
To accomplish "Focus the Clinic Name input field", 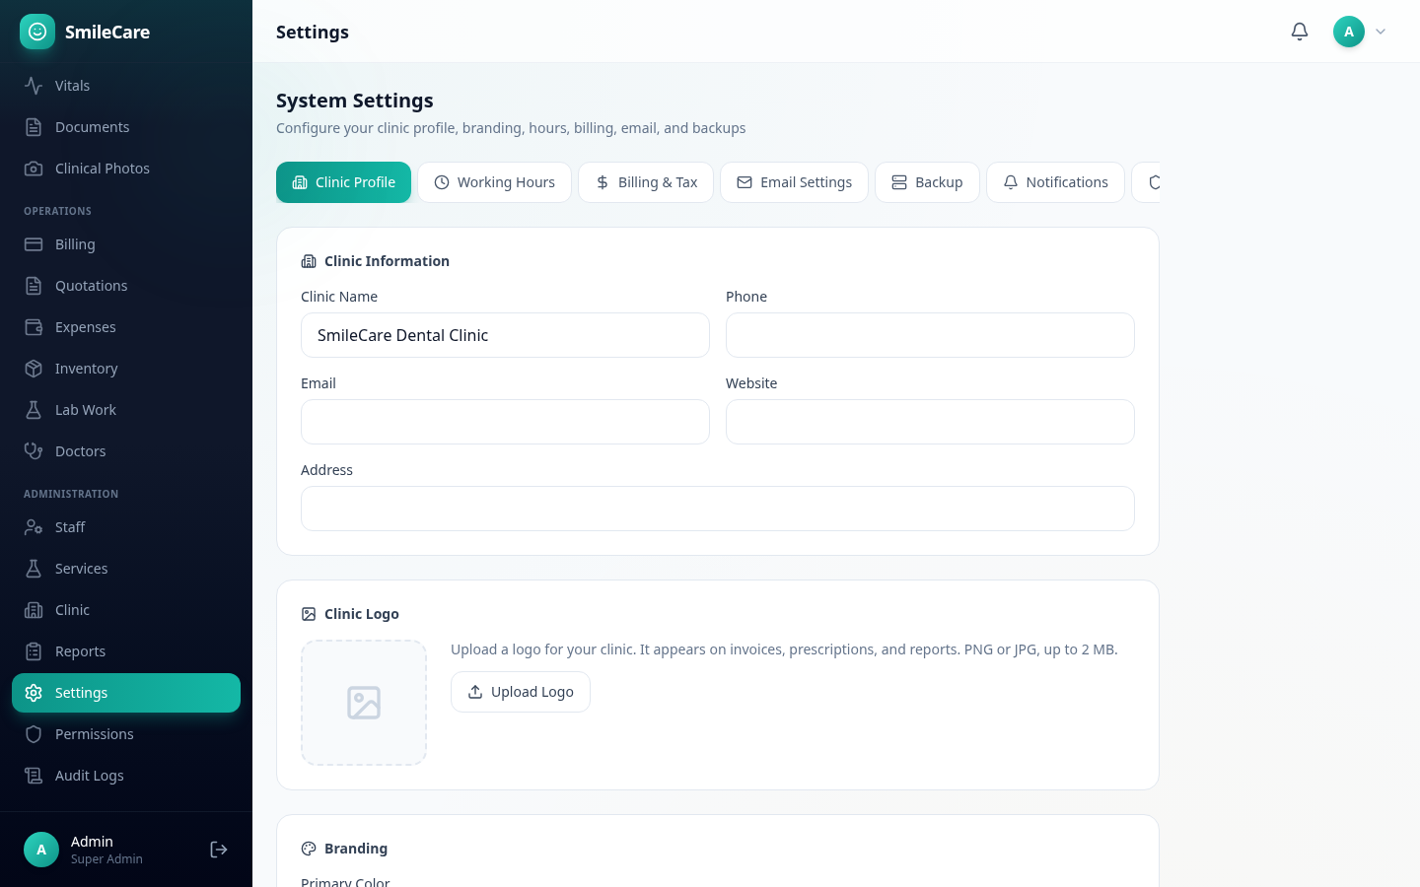I will pyautogui.click(x=505, y=335).
